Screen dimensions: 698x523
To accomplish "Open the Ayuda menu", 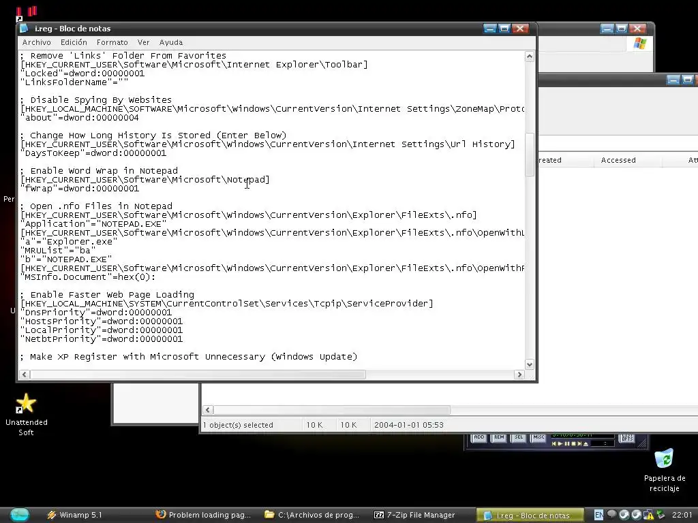I will (x=171, y=42).
